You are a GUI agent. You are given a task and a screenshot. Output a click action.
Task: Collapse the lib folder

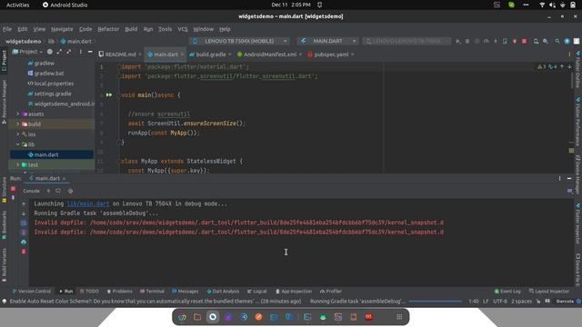pos(18,144)
